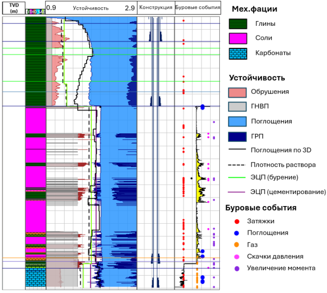Select the Буровые события track header

tap(198, 8)
